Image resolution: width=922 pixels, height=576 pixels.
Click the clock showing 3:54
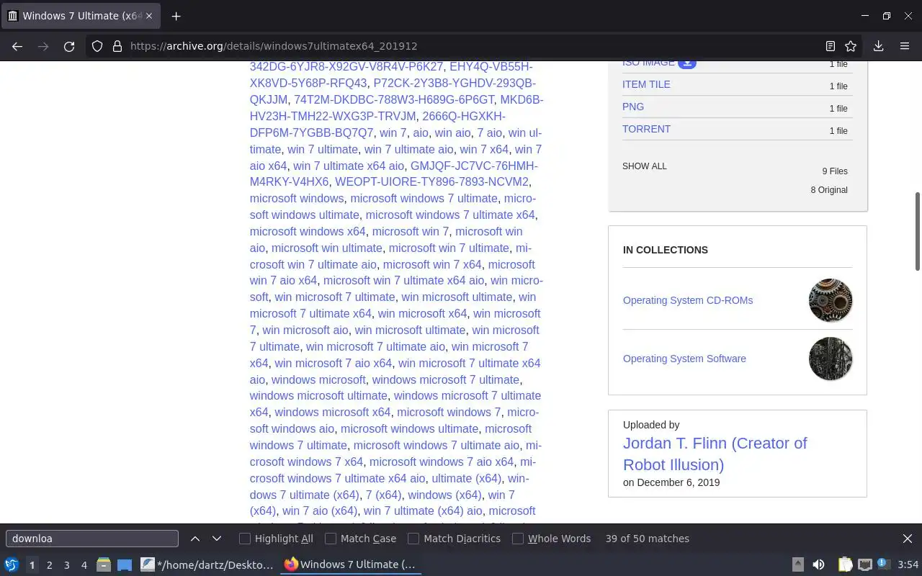tap(908, 565)
